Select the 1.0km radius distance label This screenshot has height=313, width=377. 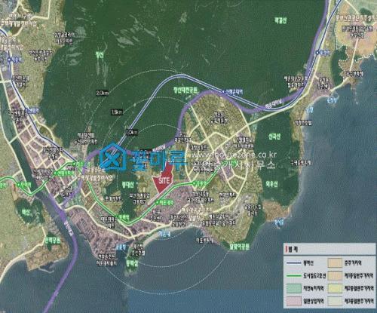click(x=132, y=132)
